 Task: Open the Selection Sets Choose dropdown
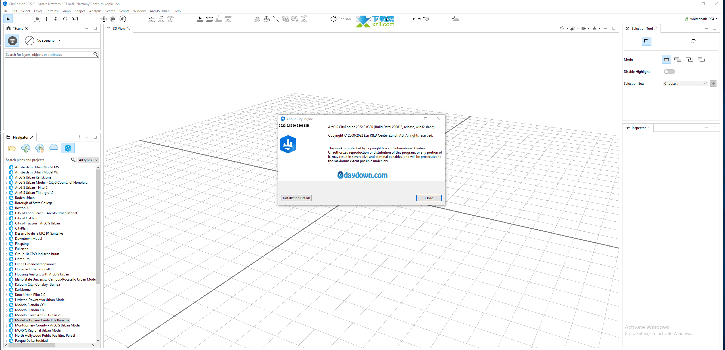pos(685,83)
